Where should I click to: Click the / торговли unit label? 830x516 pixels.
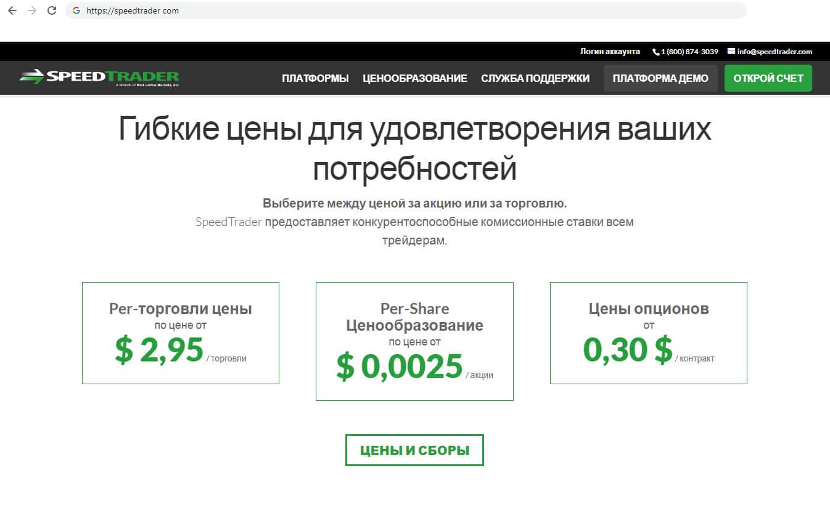pyautogui.click(x=226, y=358)
